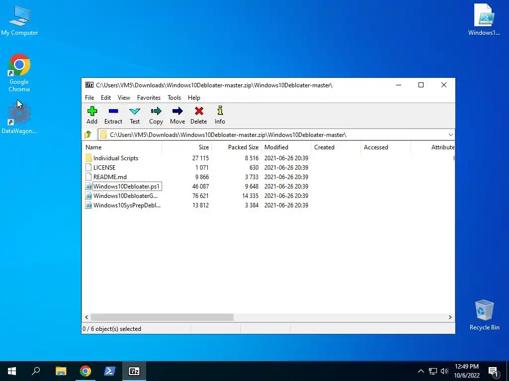Screen dimensions: 509x381
Task: Open the Help menu
Action: click(x=194, y=98)
